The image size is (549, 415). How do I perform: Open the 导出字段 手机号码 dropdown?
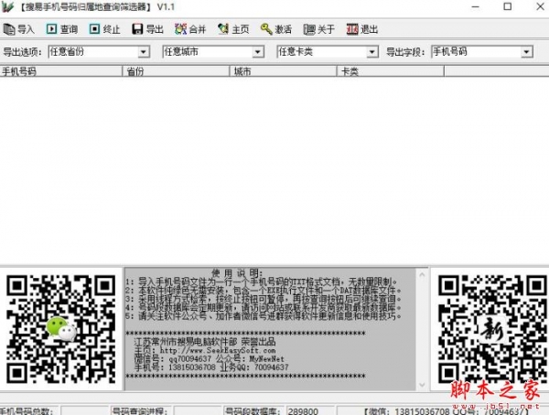click(526, 52)
